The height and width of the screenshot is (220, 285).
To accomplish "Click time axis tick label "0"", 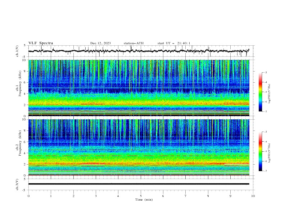I will 28,196.
